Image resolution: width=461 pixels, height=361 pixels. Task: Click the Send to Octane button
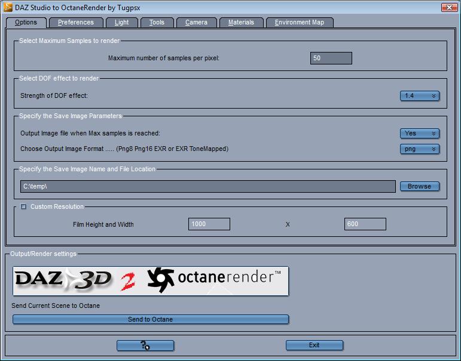click(151, 319)
